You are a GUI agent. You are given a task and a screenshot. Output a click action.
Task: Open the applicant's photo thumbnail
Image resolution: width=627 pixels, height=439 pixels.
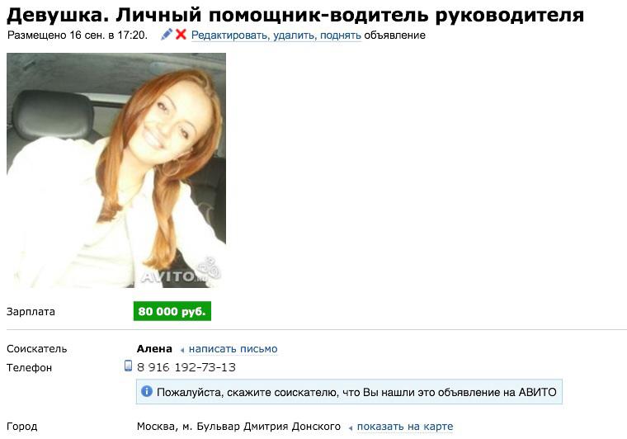pos(116,170)
